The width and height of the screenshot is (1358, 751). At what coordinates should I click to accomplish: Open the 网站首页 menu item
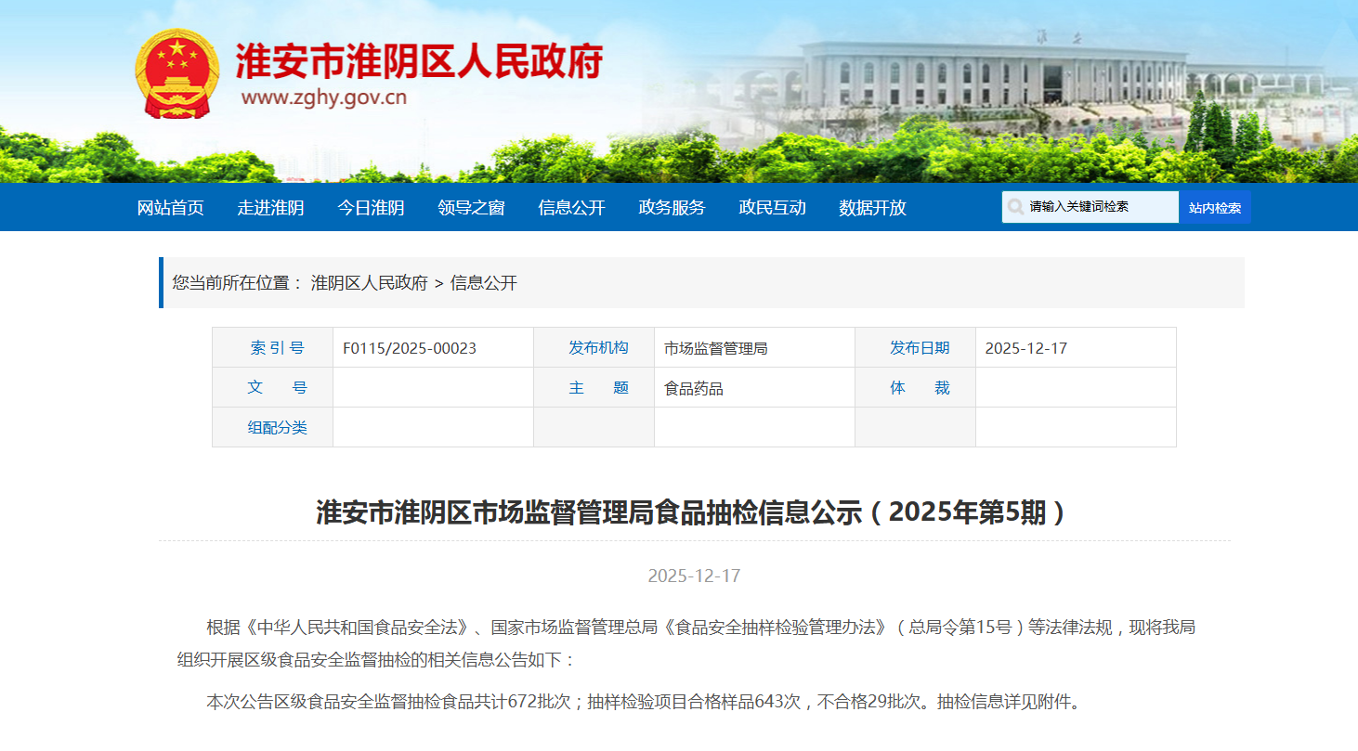click(x=170, y=208)
